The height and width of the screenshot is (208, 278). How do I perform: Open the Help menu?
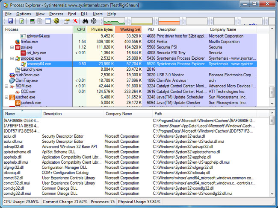[x=112, y=14]
